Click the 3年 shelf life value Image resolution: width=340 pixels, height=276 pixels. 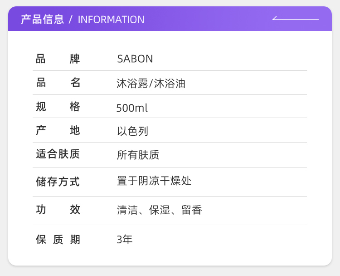pos(125,240)
